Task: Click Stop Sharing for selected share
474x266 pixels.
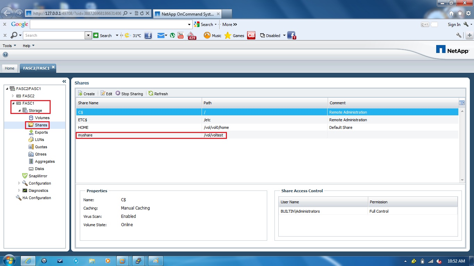Action: [x=129, y=94]
